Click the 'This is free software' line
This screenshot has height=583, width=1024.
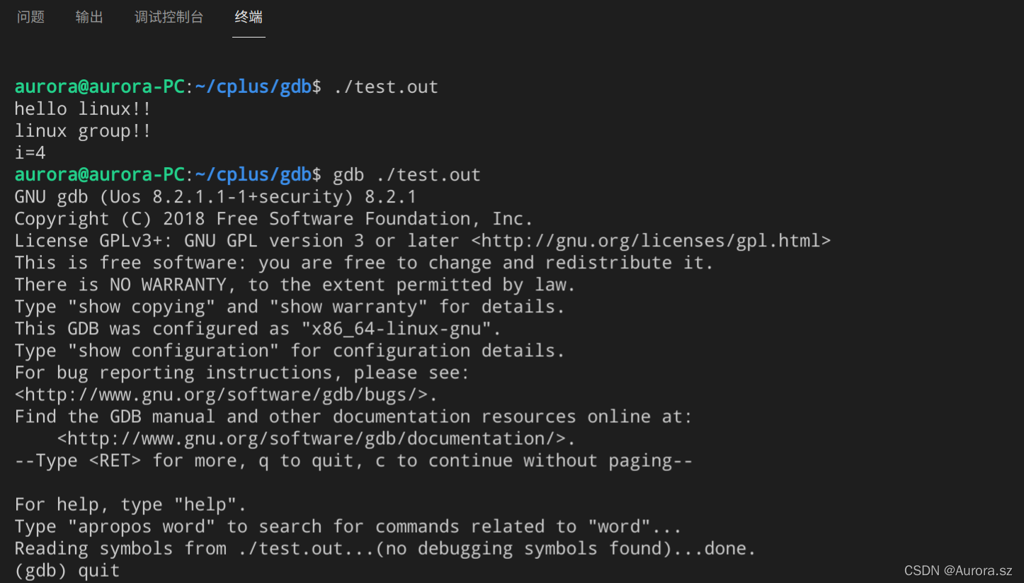pyautogui.click(x=364, y=263)
